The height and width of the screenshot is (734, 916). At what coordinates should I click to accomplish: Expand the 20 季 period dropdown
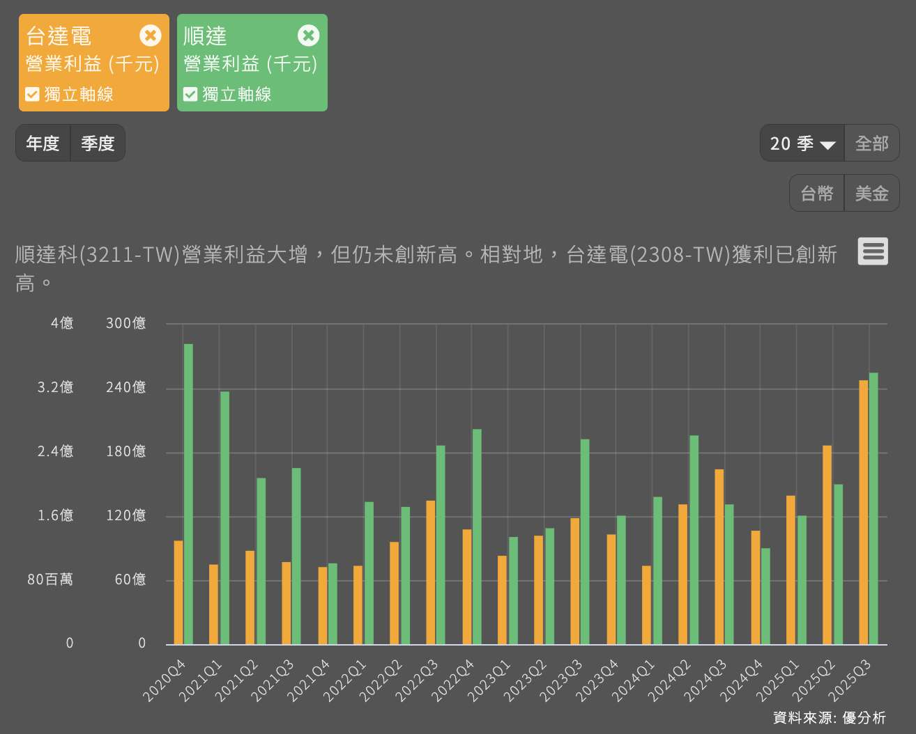[802, 143]
